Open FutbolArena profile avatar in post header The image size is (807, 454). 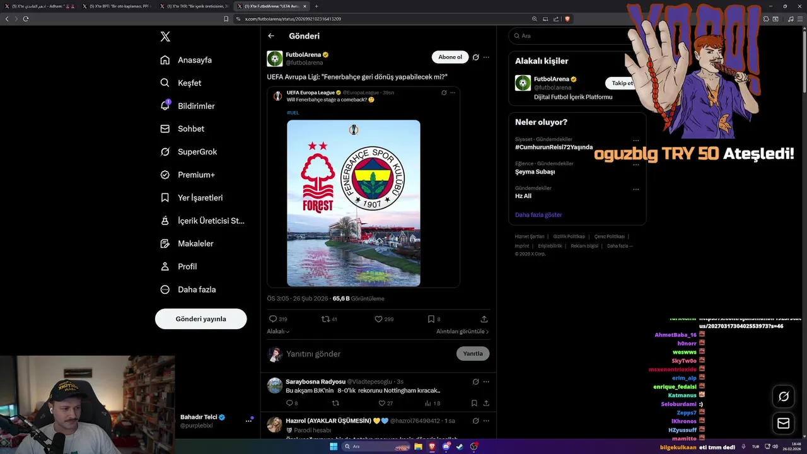pos(275,59)
